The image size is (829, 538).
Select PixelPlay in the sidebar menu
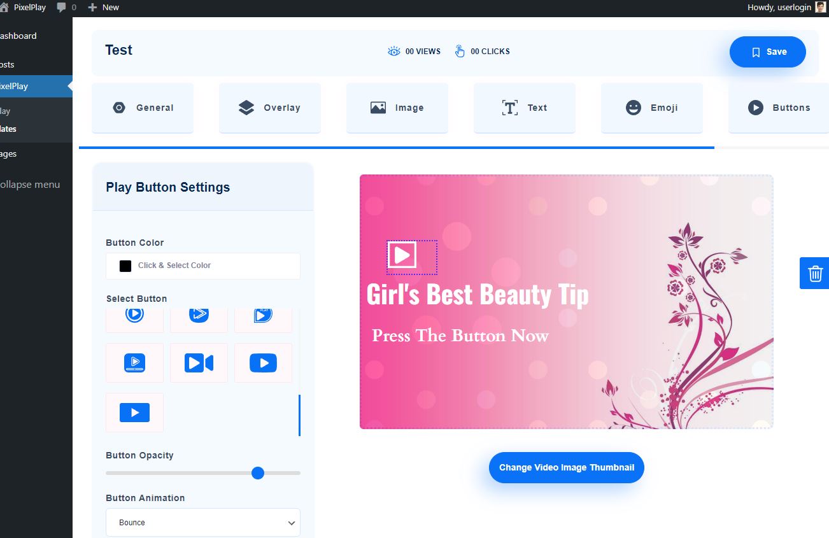click(36, 86)
